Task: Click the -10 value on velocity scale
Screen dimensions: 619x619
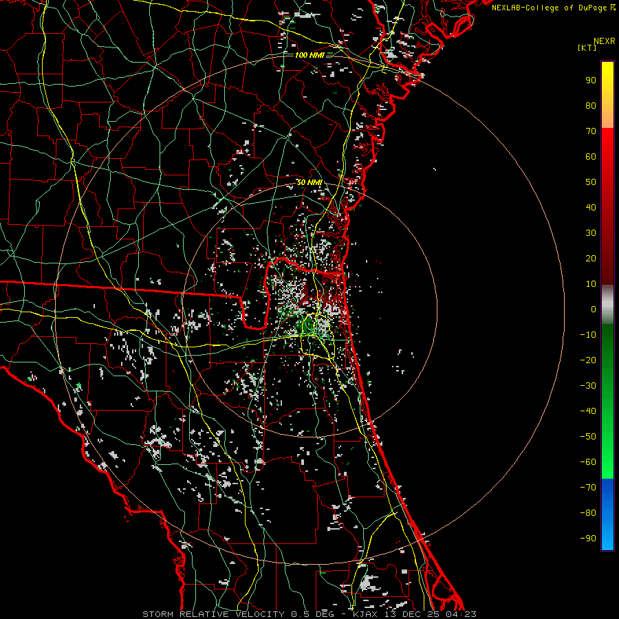Action: [588, 335]
